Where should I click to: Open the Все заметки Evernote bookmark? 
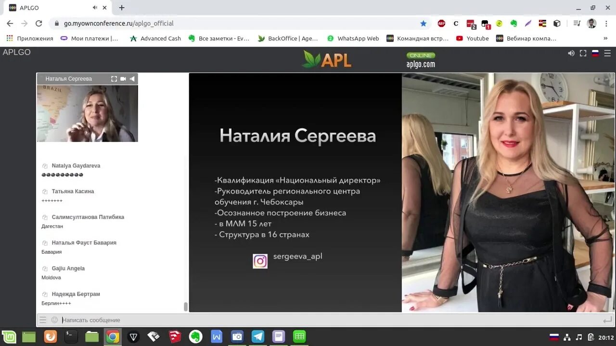point(219,38)
